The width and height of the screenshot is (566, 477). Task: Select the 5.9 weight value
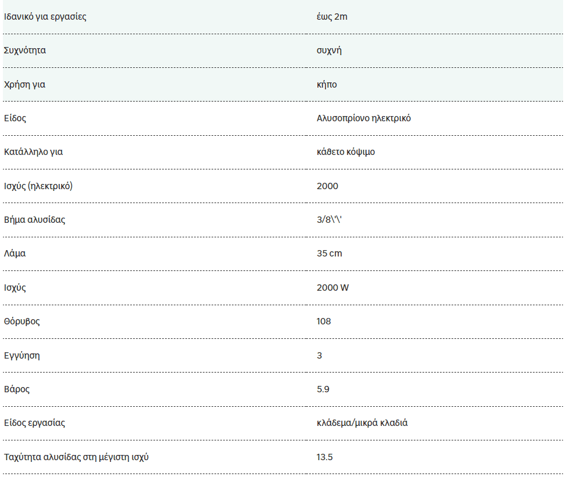pyautogui.click(x=323, y=389)
